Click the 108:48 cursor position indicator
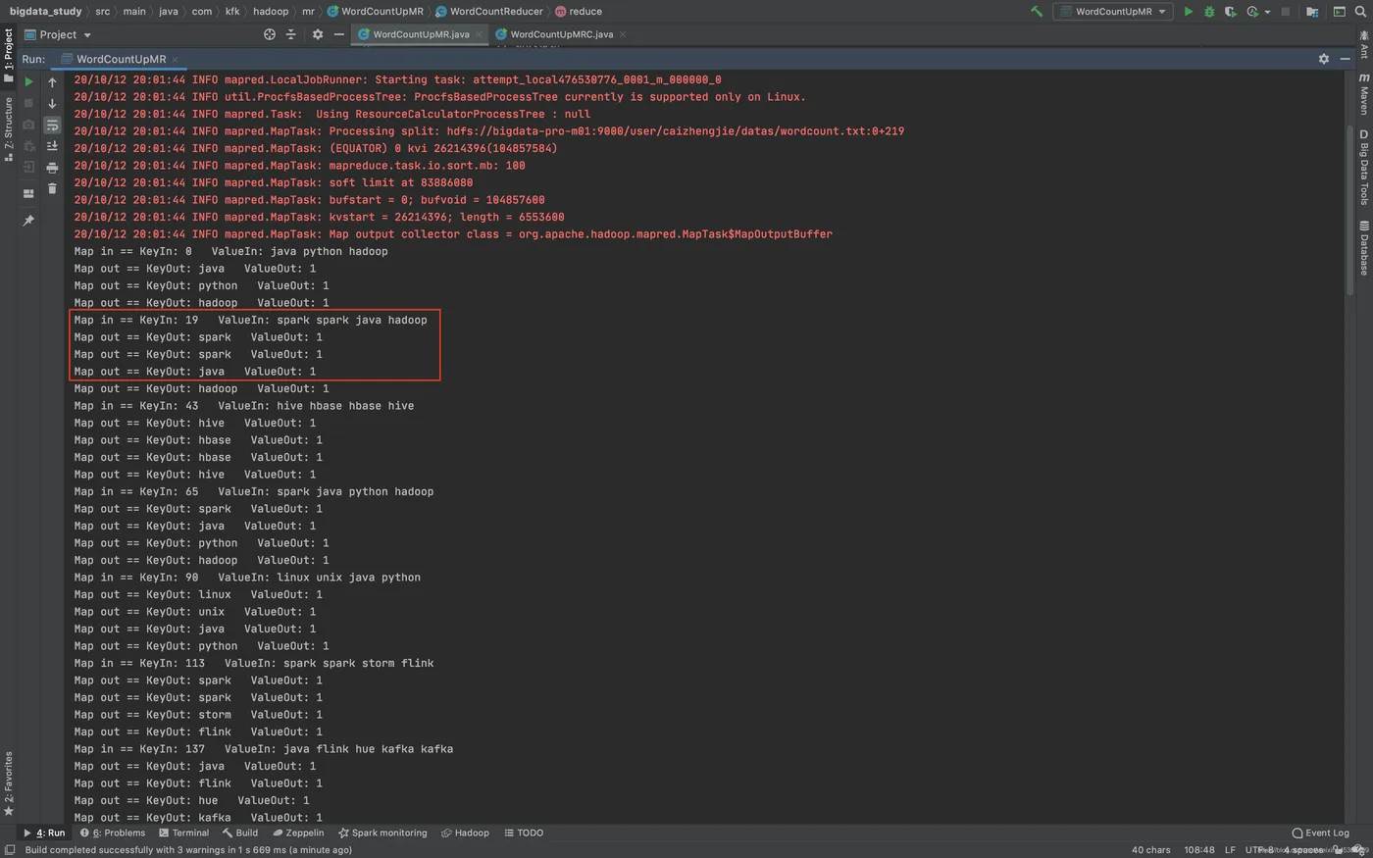This screenshot has width=1373, height=858. (x=1198, y=850)
